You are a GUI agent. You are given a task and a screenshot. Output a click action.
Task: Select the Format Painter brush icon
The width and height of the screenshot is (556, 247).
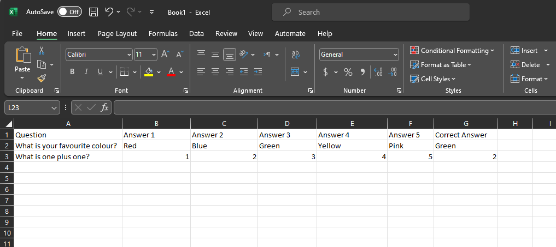42,78
